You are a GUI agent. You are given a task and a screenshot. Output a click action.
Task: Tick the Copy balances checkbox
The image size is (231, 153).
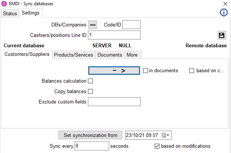click(x=90, y=92)
